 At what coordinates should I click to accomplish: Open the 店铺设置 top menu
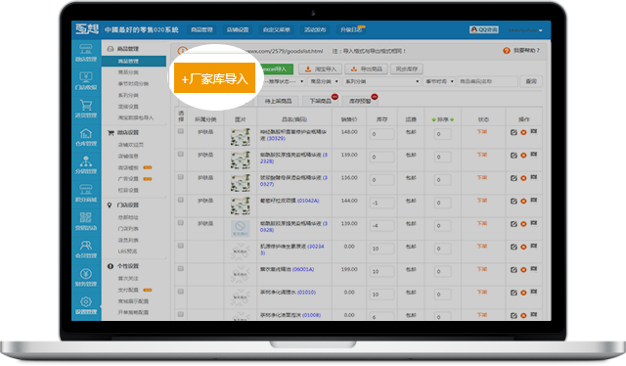pyautogui.click(x=238, y=29)
